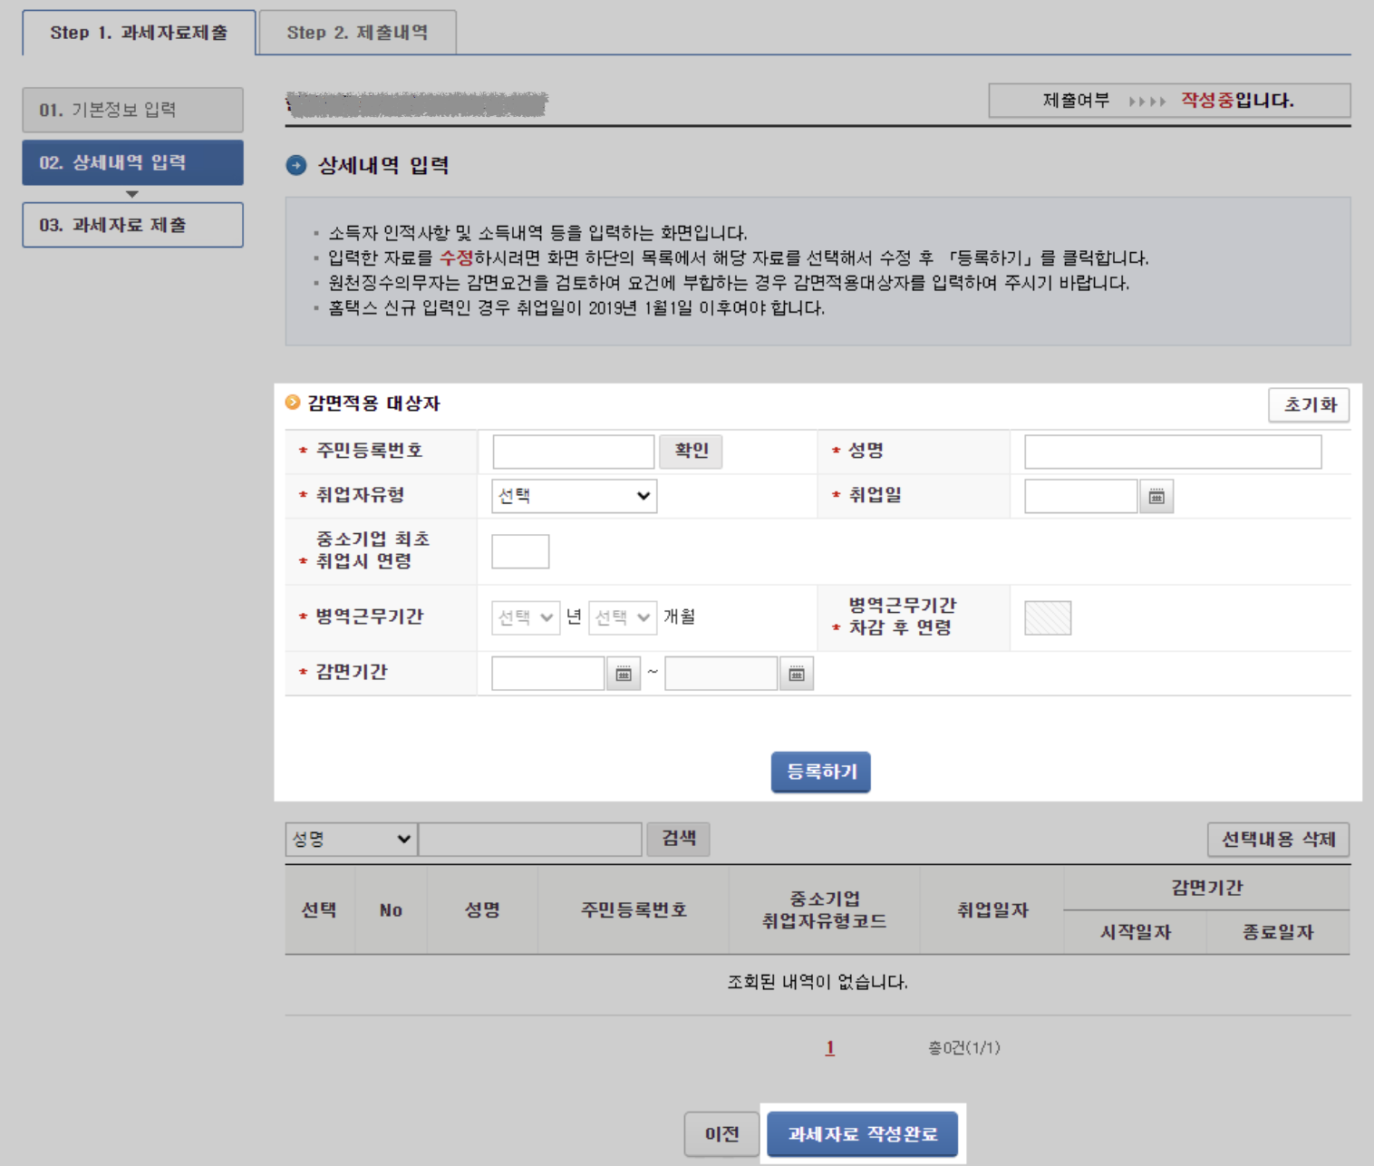Open the 병역근무기간 month dropdown

(x=623, y=617)
